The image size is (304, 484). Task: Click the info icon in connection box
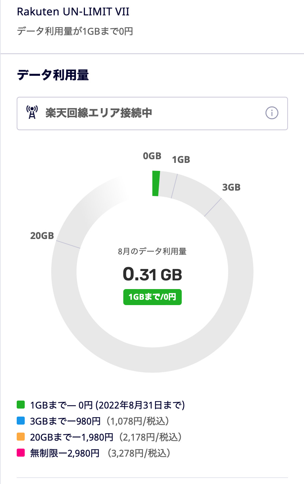tap(272, 113)
